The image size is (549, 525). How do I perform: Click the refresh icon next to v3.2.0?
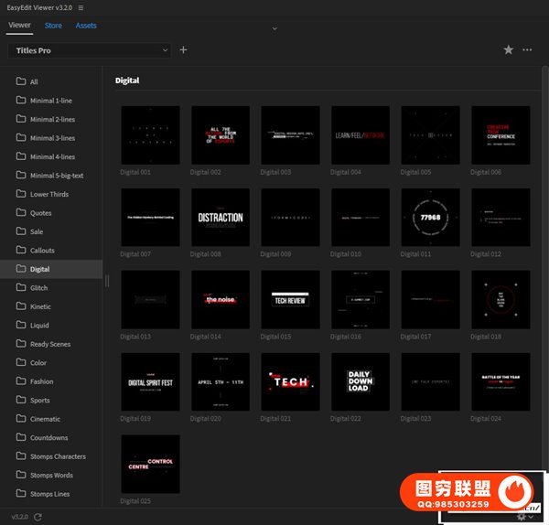(x=38, y=517)
